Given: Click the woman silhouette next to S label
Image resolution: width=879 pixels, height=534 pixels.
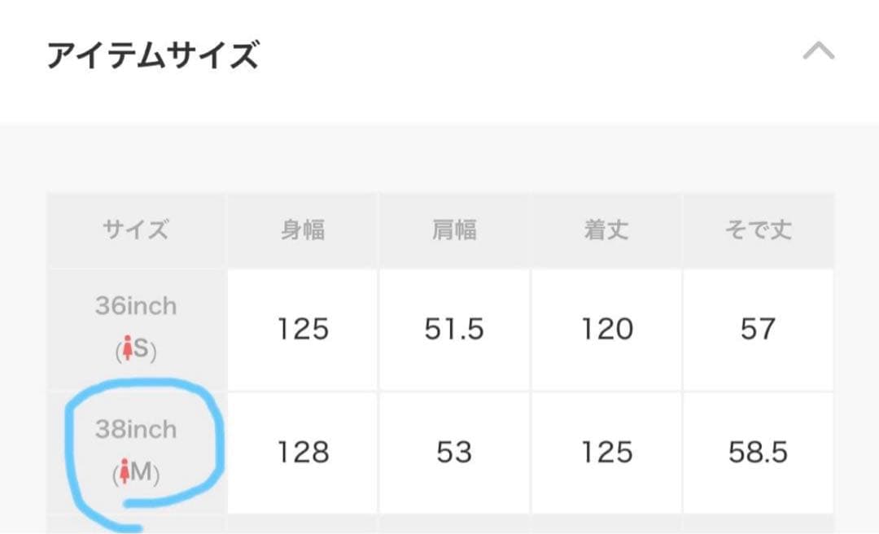Looking at the screenshot, I should pyautogui.click(x=128, y=348).
